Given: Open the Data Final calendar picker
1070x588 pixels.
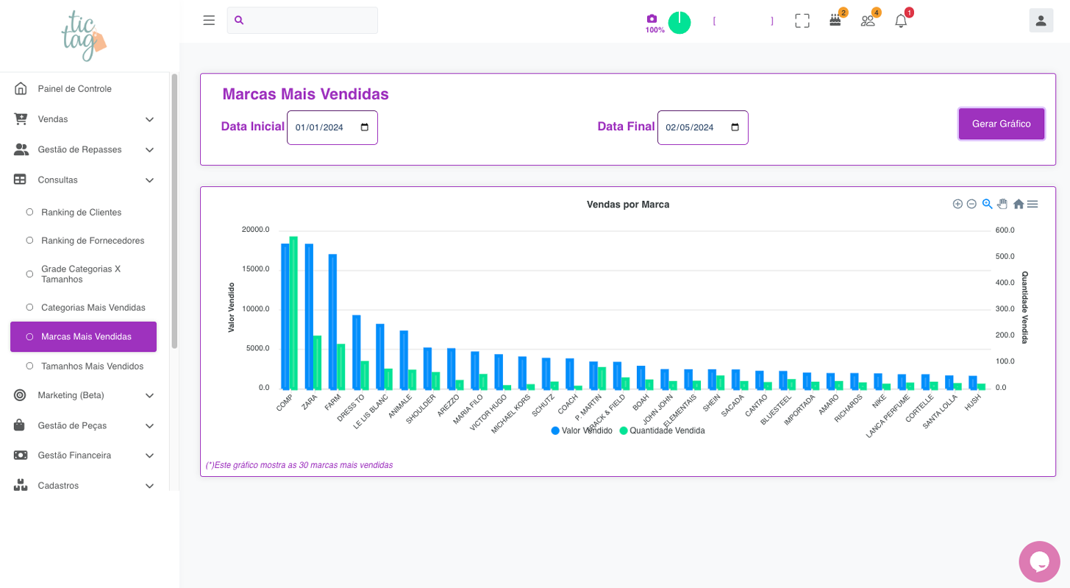Looking at the screenshot, I should (x=735, y=127).
